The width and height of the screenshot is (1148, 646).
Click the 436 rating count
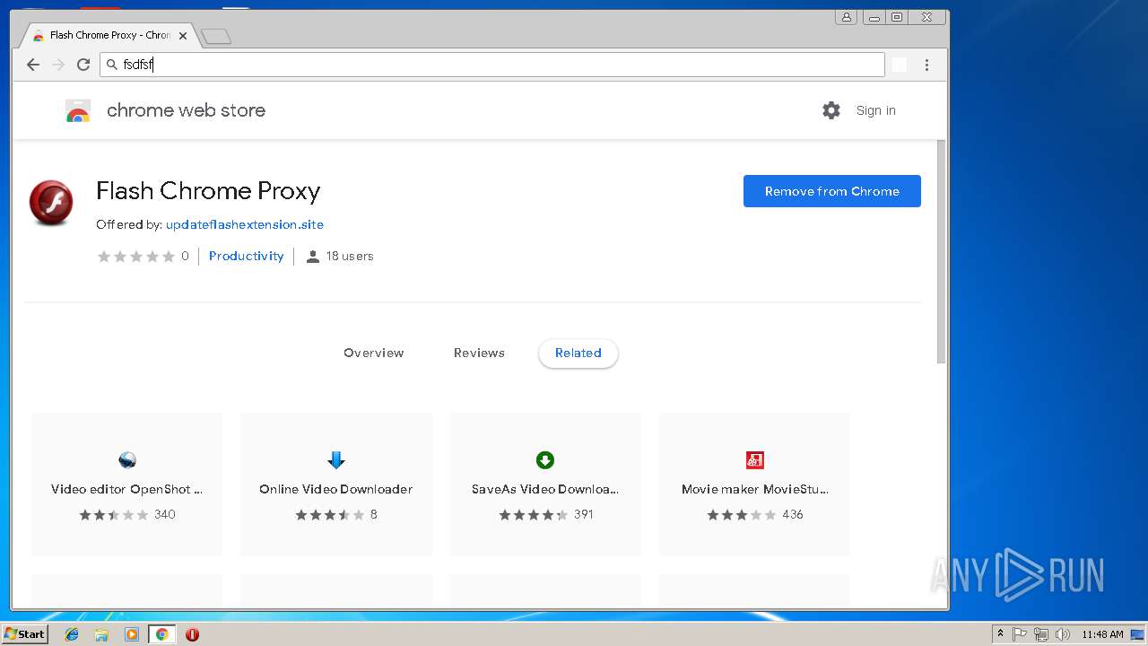793,514
